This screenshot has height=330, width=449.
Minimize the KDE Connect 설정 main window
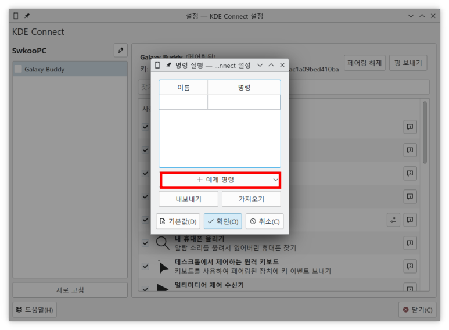click(411, 16)
